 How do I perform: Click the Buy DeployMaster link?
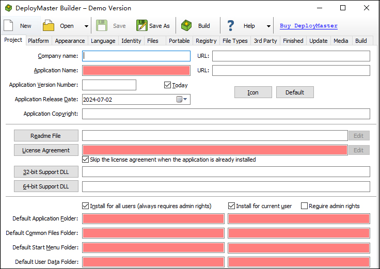(x=309, y=26)
